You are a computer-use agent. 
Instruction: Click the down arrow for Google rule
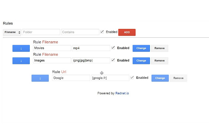(40, 78)
